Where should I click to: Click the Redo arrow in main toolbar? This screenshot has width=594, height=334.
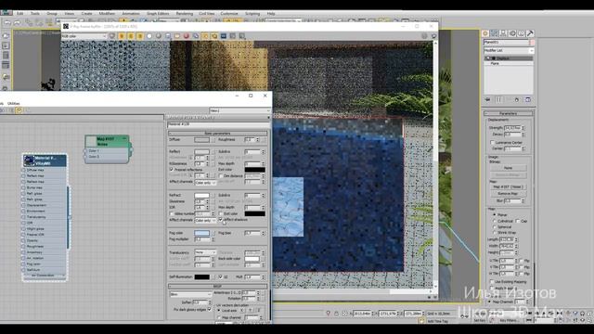tap(18, 22)
